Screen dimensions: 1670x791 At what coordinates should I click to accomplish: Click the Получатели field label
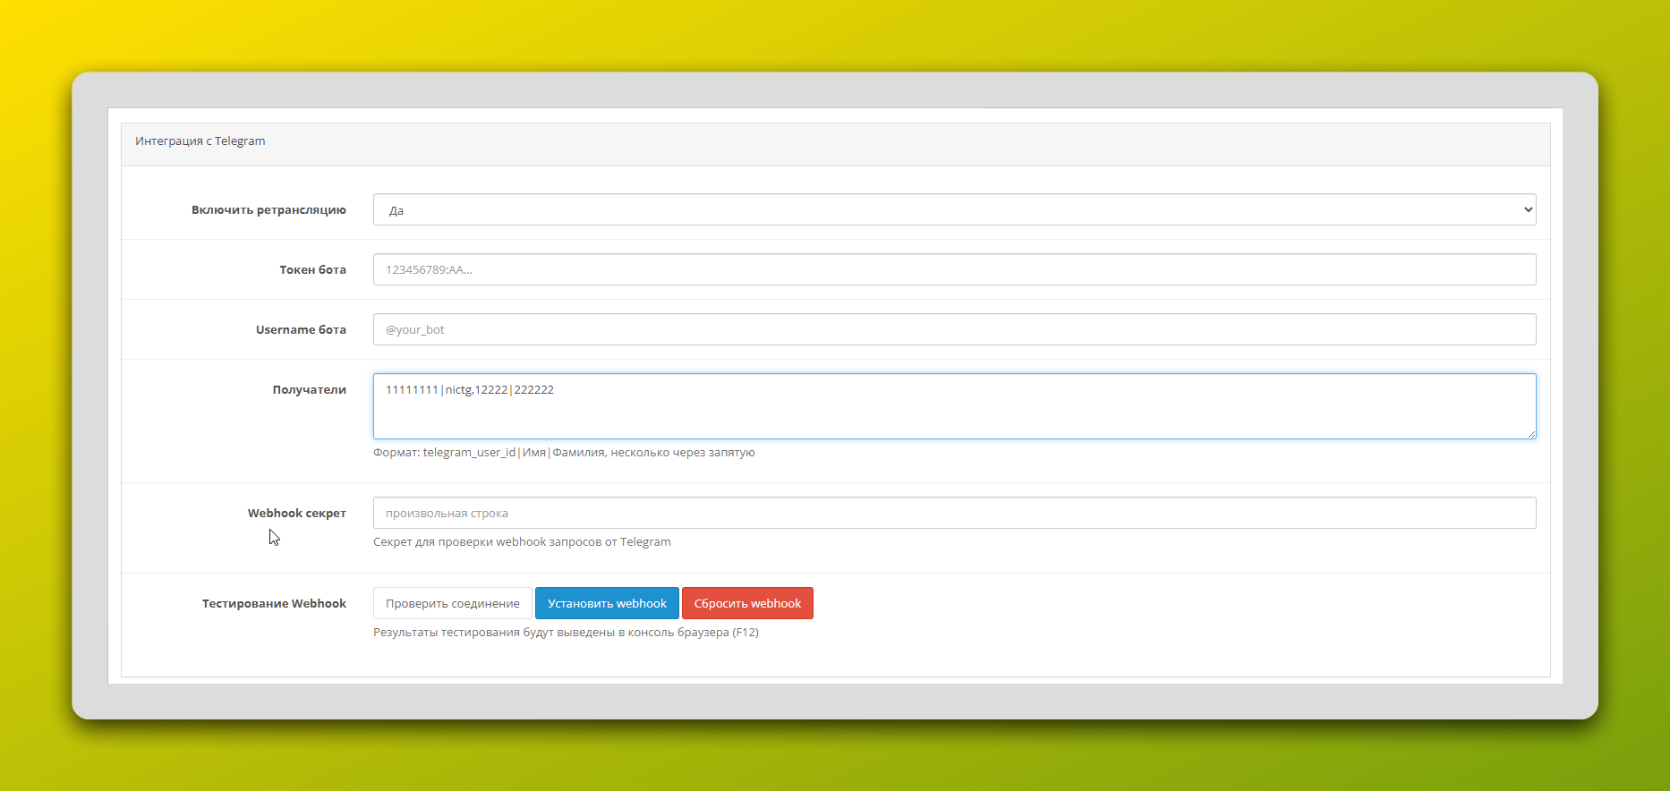pyautogui.click(x=309, y=389)
